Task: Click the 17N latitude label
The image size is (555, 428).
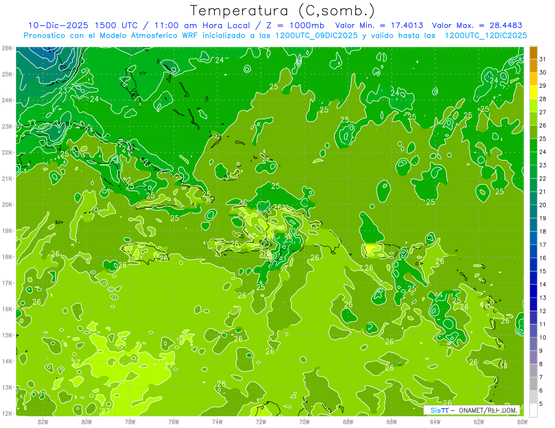Action: click(x=6, y=283)
